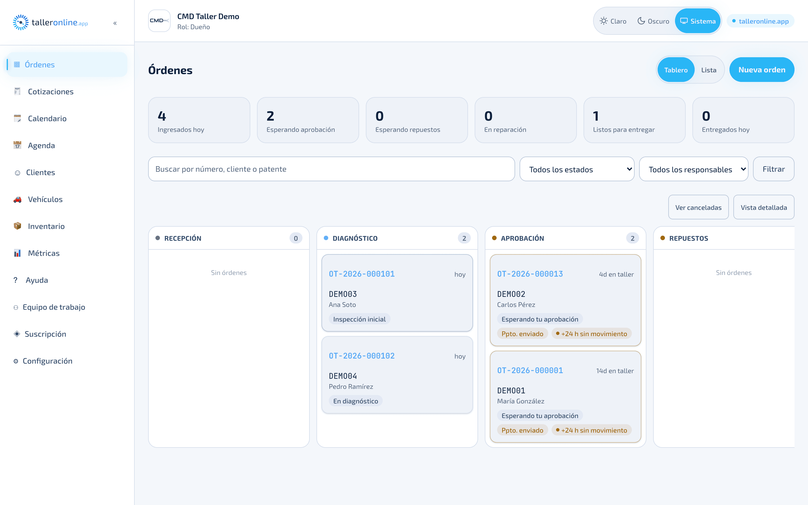The image size is (808, 505).
Task: Click Ppto. enviado badge on DEMO02 card
Action: [x=522, y=334]
